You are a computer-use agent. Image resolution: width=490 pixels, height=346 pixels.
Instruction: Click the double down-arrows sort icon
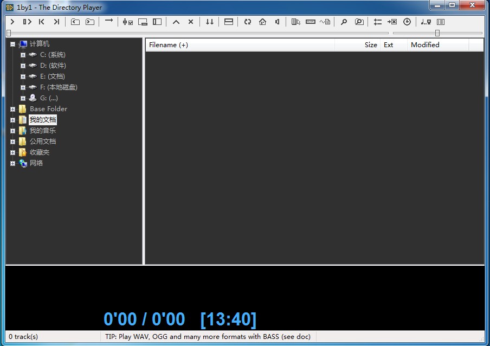pyautogui.click(x=209, y=22)
